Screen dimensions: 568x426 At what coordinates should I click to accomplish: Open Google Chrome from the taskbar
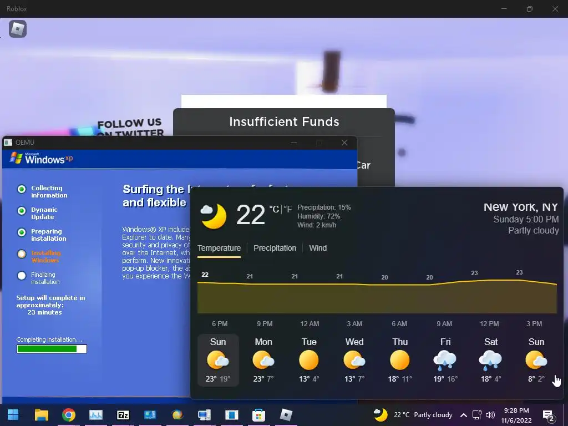click(68, 415)
